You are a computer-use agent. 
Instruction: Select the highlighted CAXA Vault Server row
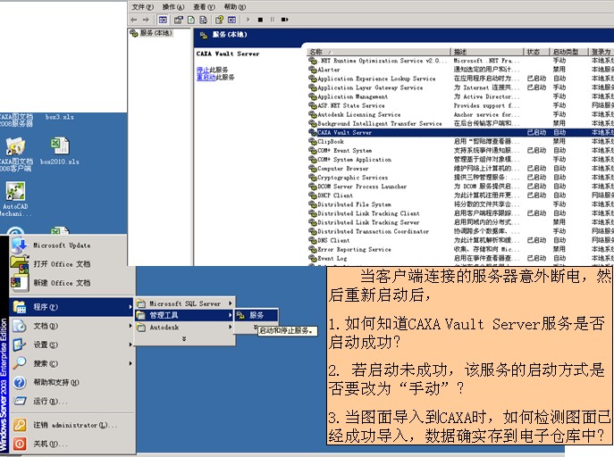pos(461,132)
